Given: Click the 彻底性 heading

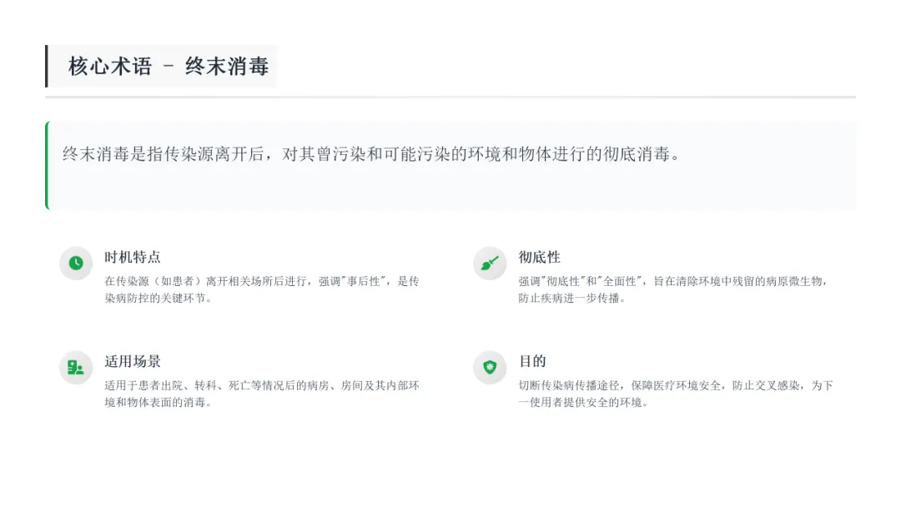Looking at the screenshot, I should 539,257.
